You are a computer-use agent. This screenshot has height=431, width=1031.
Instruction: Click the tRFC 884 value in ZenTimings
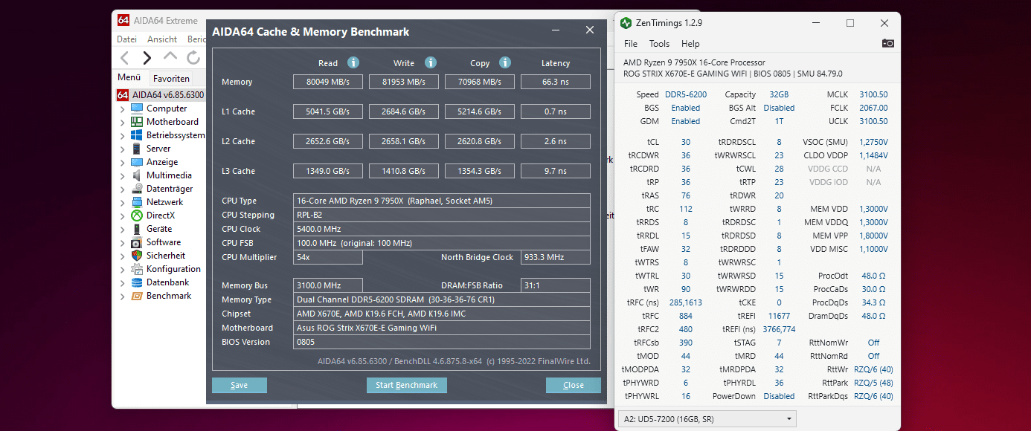(x=686, y=316)
